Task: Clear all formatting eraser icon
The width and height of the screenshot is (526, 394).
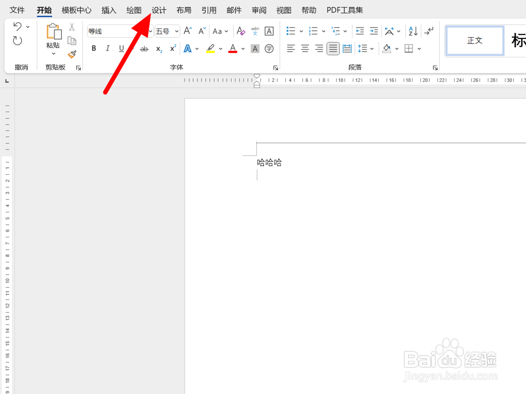Action: pos(241,31)
